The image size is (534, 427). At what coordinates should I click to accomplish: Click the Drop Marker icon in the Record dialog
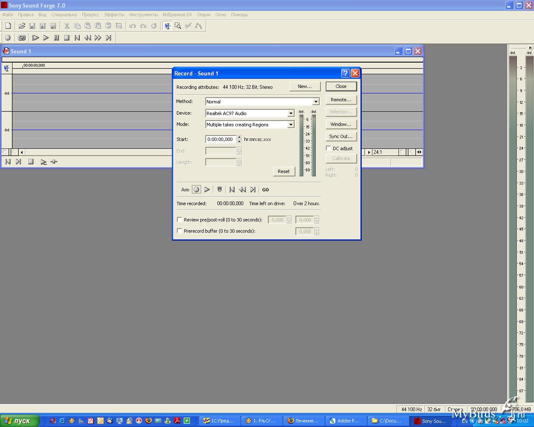[x=219, y=190]
